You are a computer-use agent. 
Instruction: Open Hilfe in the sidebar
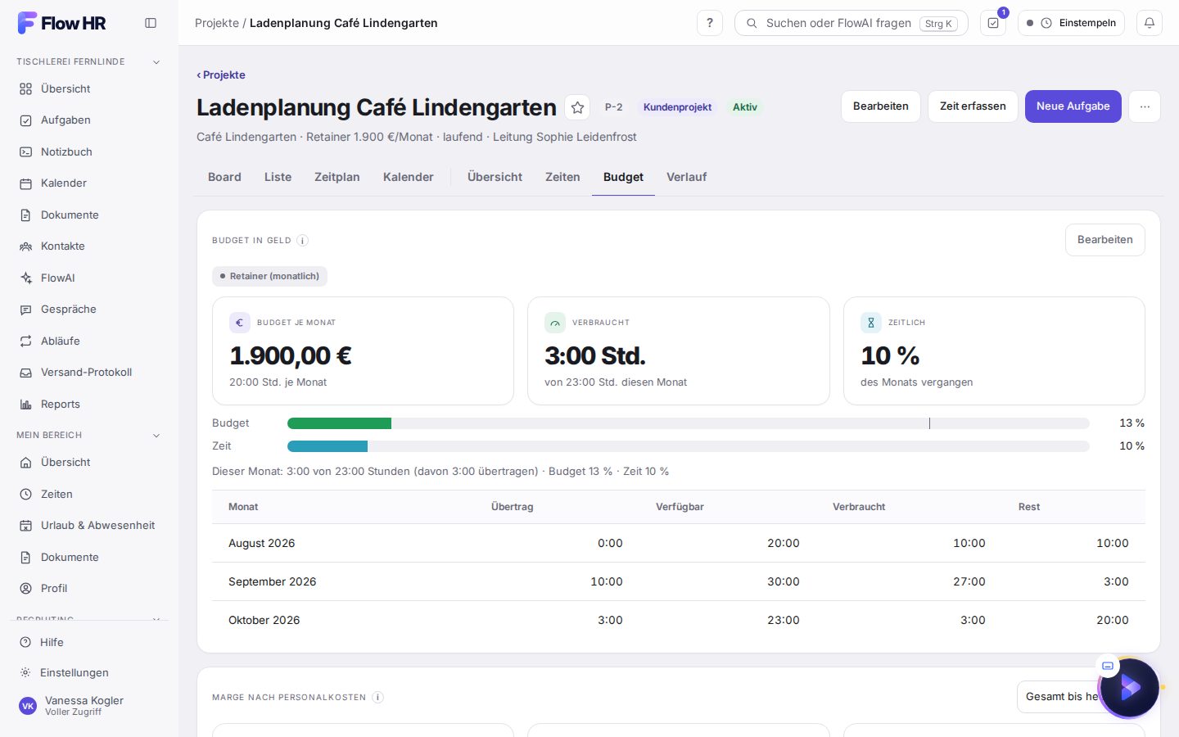(x=89, y=642)
